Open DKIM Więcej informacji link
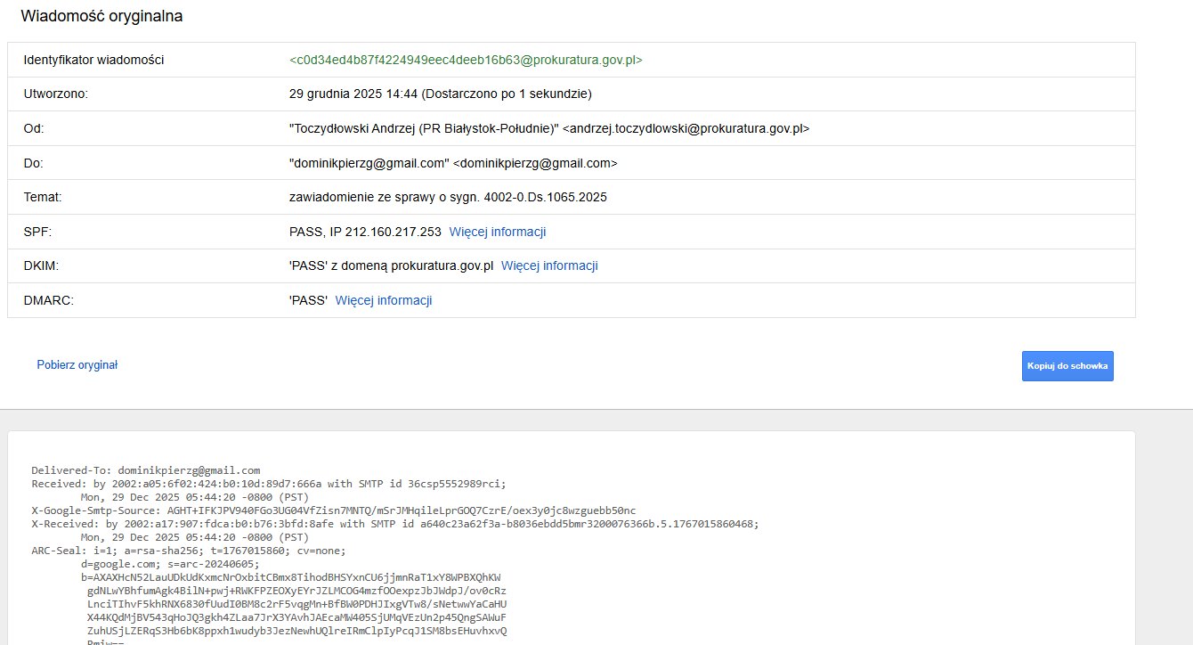This screenshot has width=1193, height=645. [549, 265]
